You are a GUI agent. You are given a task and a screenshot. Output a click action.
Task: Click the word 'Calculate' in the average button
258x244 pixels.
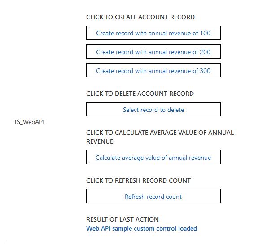pos(108,158)
